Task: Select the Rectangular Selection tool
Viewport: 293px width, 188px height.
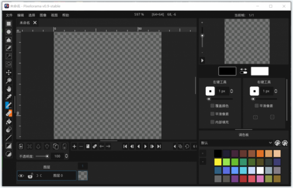Action: pos(8,24)
